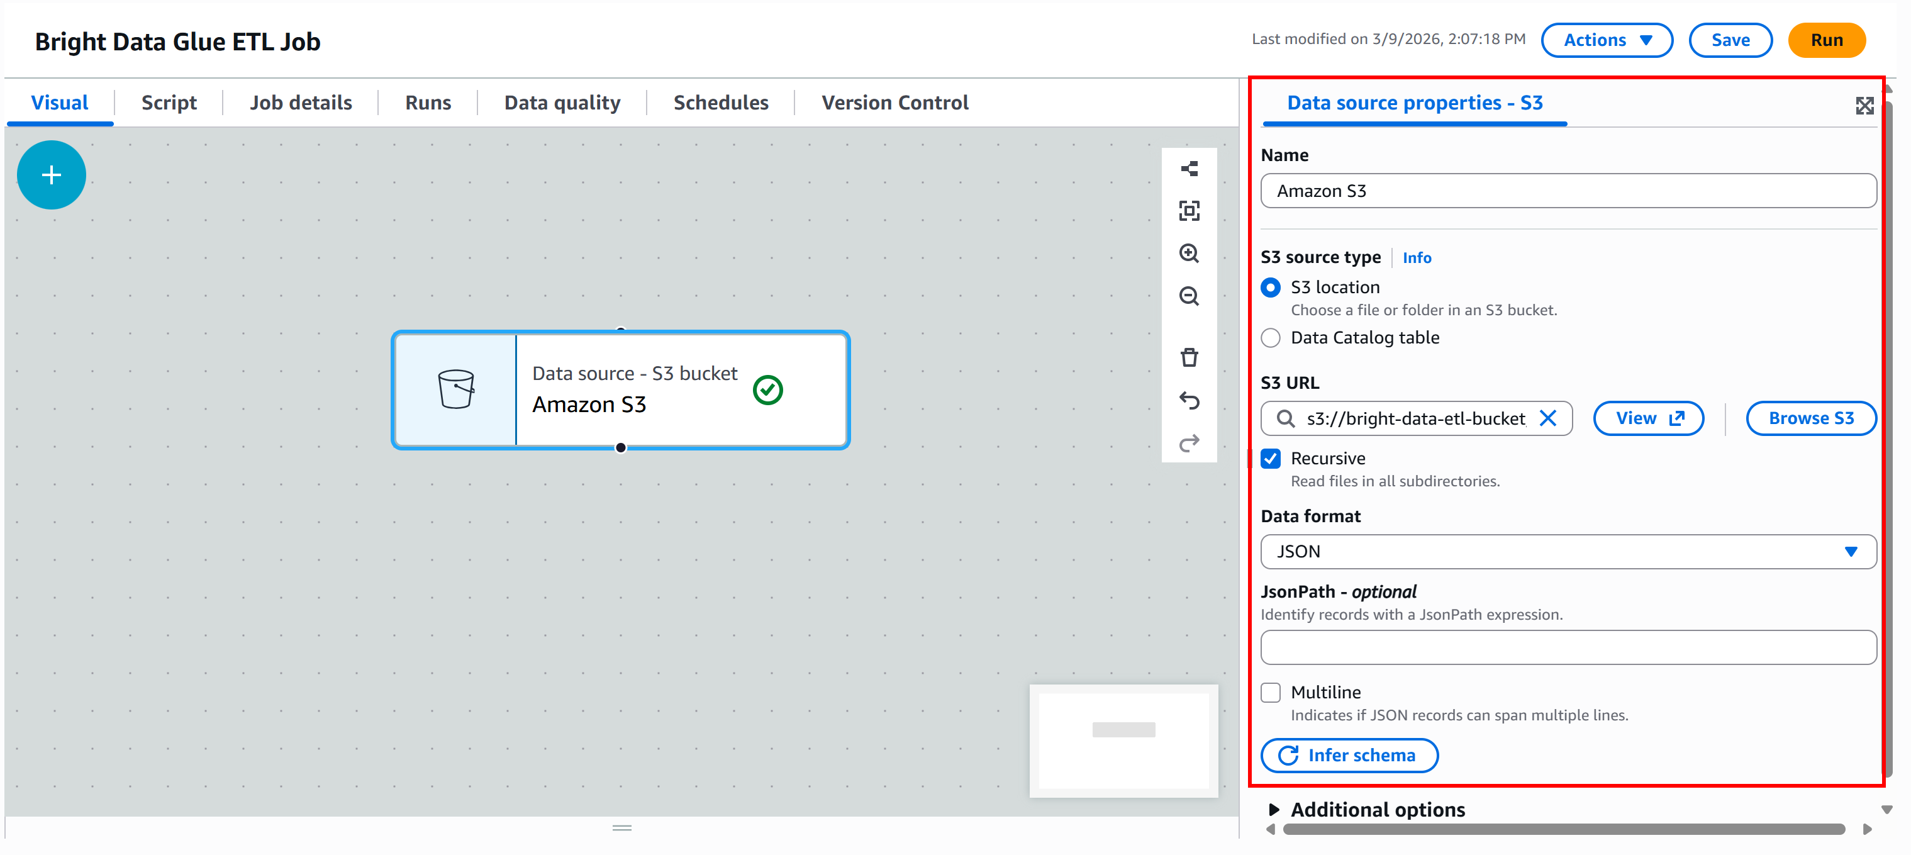Delete the selected node with the trash icon
This screenshot has height=855, width=1911.
1189,357
